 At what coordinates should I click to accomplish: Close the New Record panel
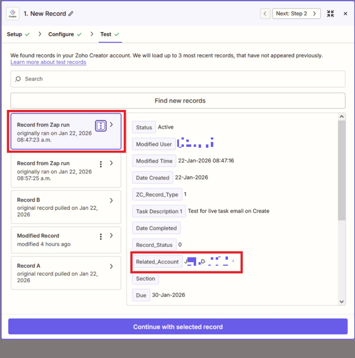(x=345, y=14)
